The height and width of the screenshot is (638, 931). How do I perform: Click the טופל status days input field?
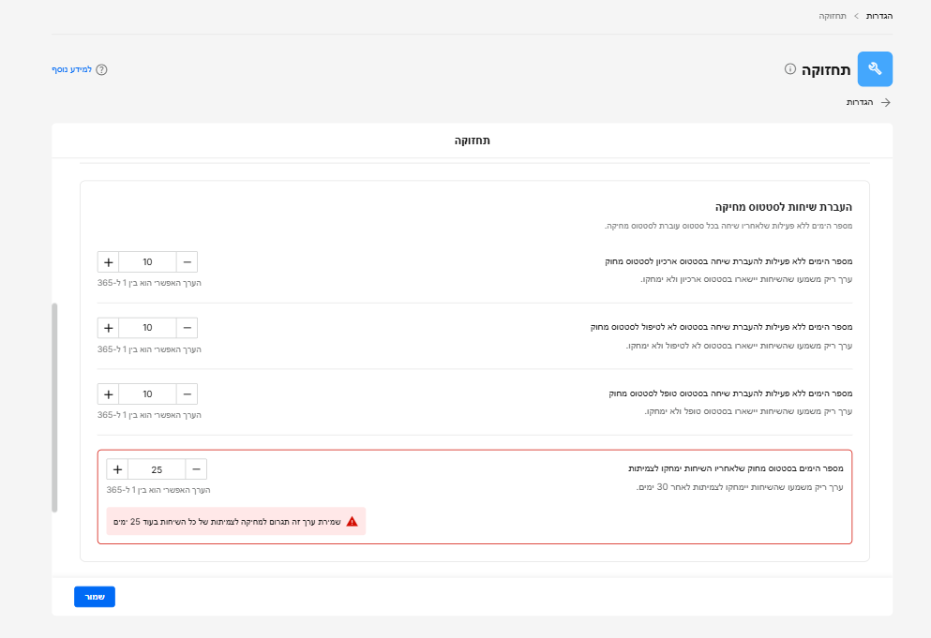click(x=147, y=394)
